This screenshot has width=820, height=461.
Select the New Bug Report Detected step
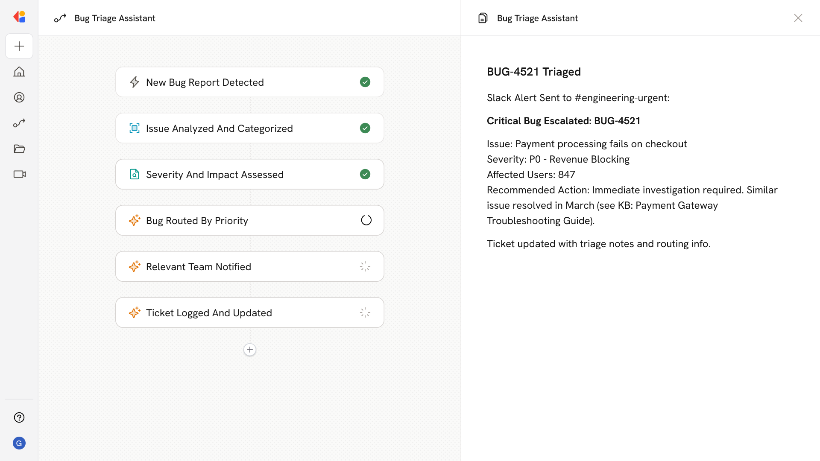[x=249, y=82]
